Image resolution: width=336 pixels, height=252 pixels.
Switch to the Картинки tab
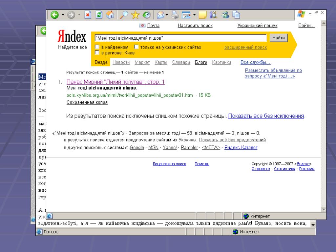tap(221, 62)
